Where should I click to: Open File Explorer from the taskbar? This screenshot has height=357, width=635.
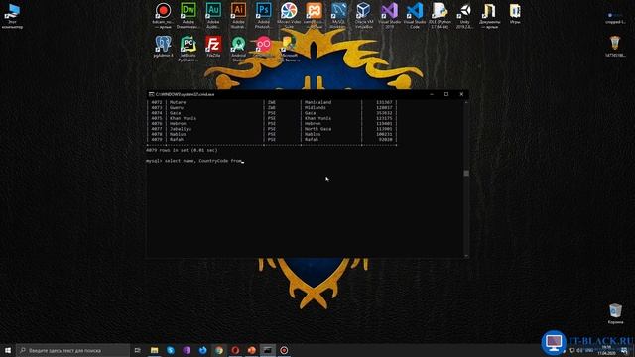click(155, 350)
